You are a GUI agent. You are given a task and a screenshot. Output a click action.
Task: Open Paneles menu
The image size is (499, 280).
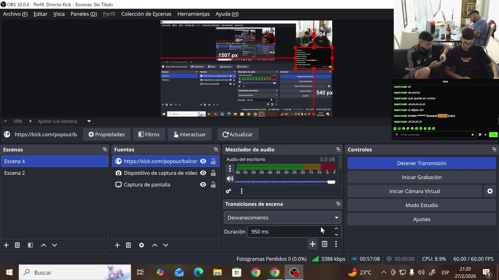click(x=83, y=14)
